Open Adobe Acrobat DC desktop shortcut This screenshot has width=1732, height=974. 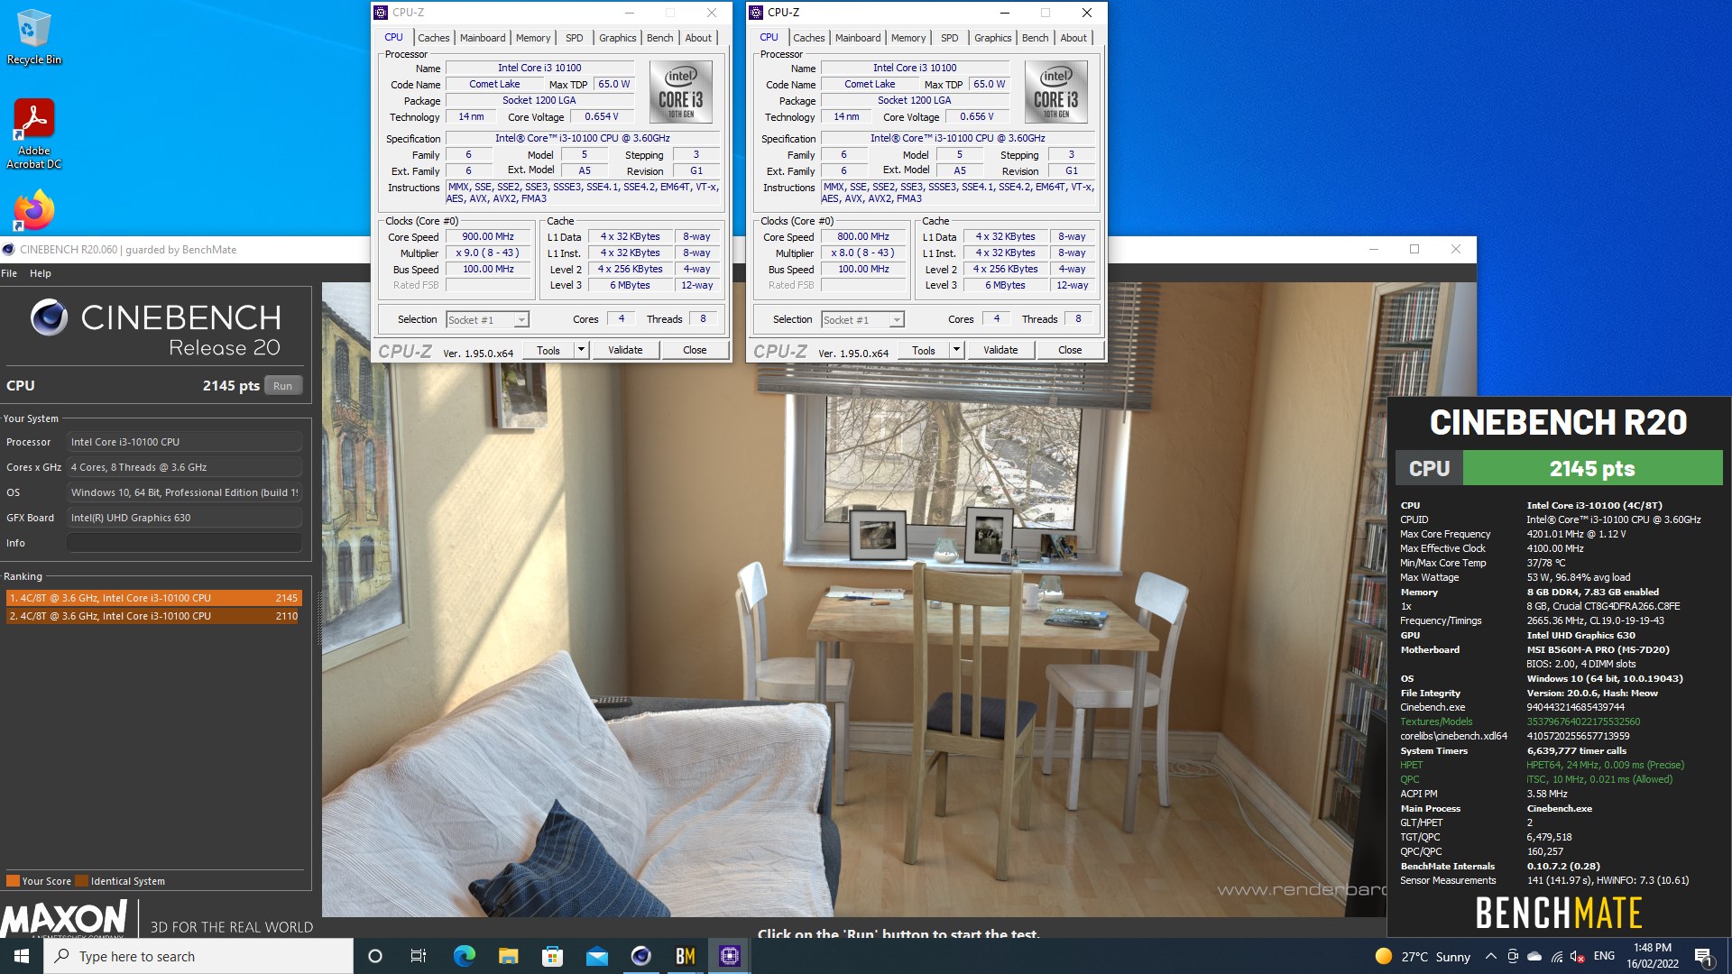click(x=34, y=133)
